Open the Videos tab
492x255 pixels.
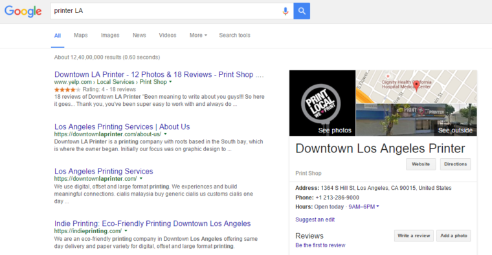click(168, 36)
